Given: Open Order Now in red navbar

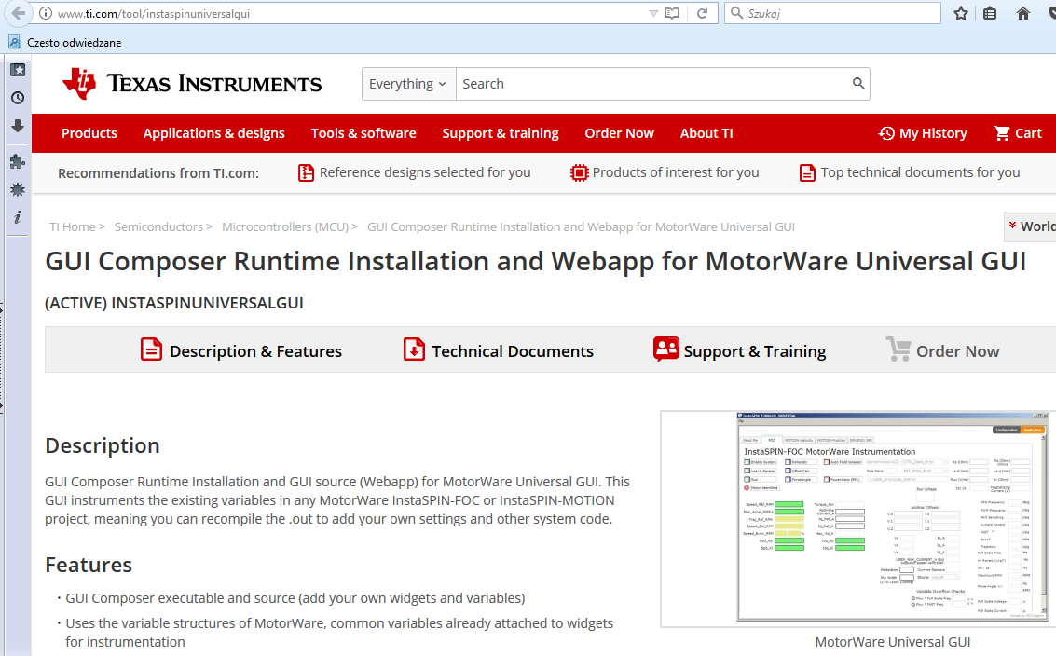Looking at the screenshot, I should [x=619, y=133].
